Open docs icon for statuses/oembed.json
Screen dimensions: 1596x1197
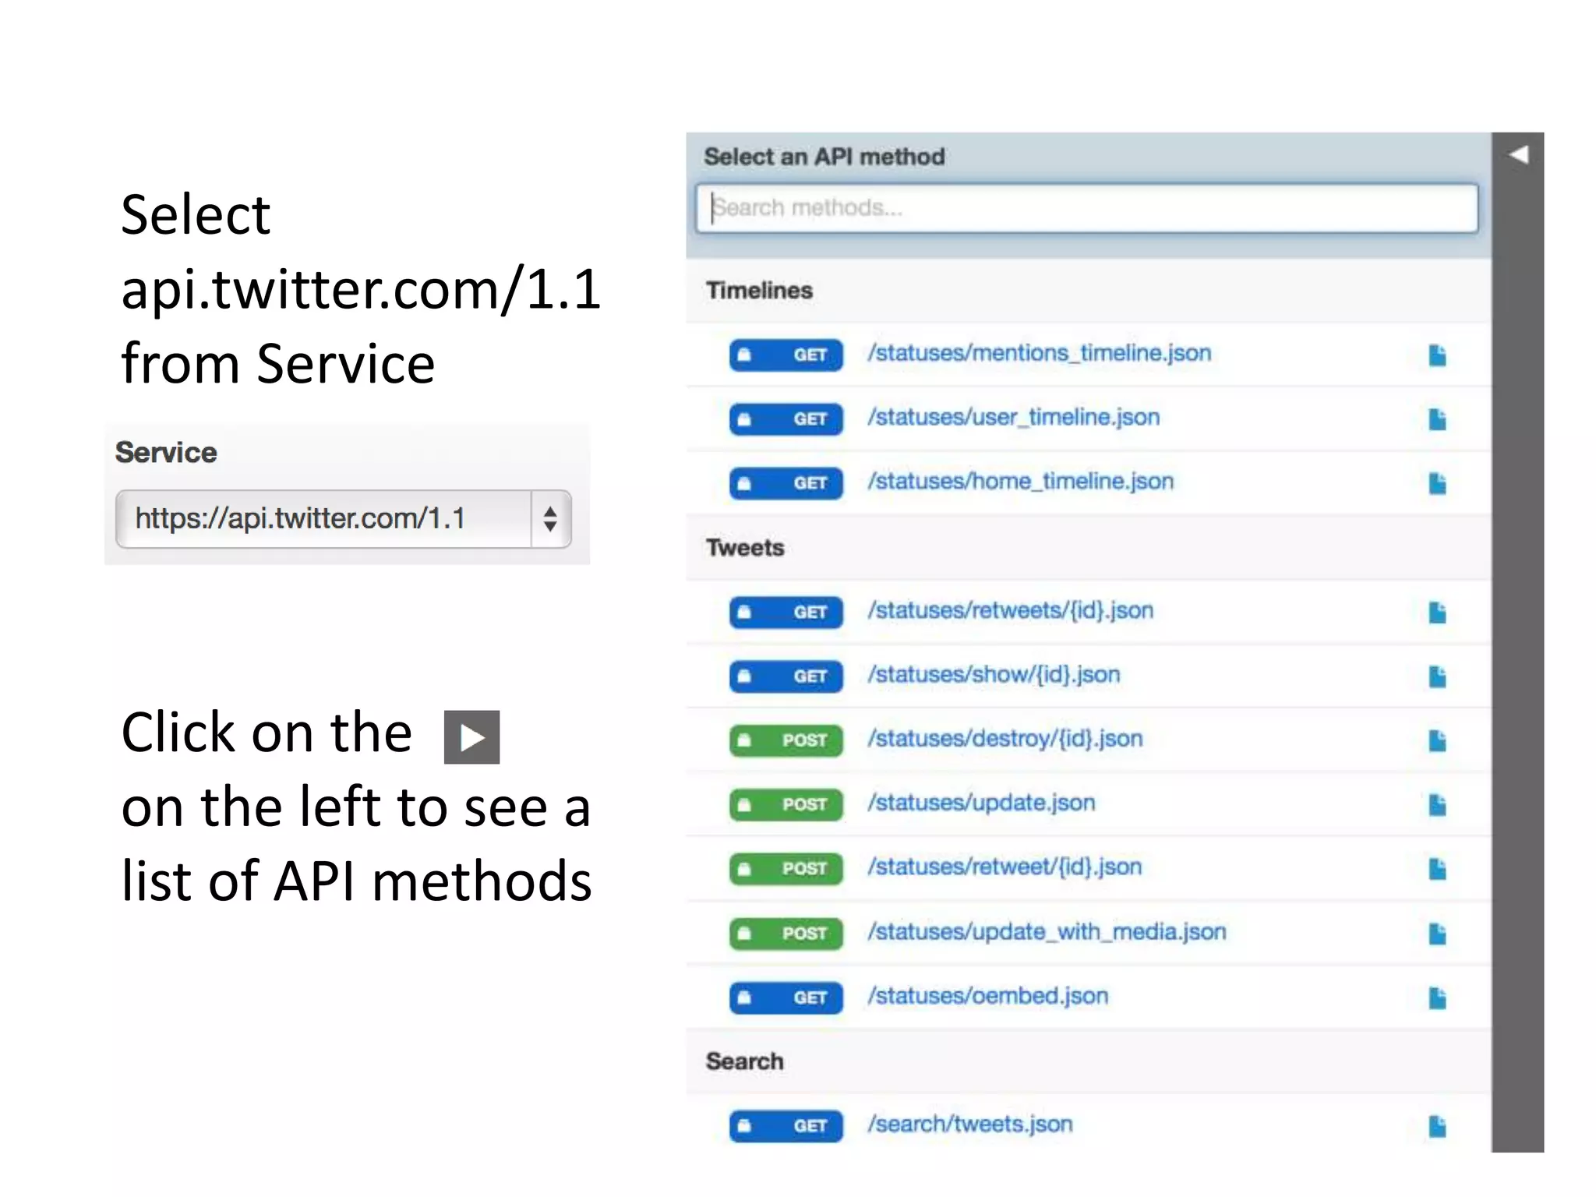point(1437,997)
